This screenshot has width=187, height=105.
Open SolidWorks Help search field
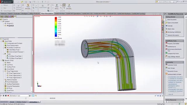pos(166,2)
